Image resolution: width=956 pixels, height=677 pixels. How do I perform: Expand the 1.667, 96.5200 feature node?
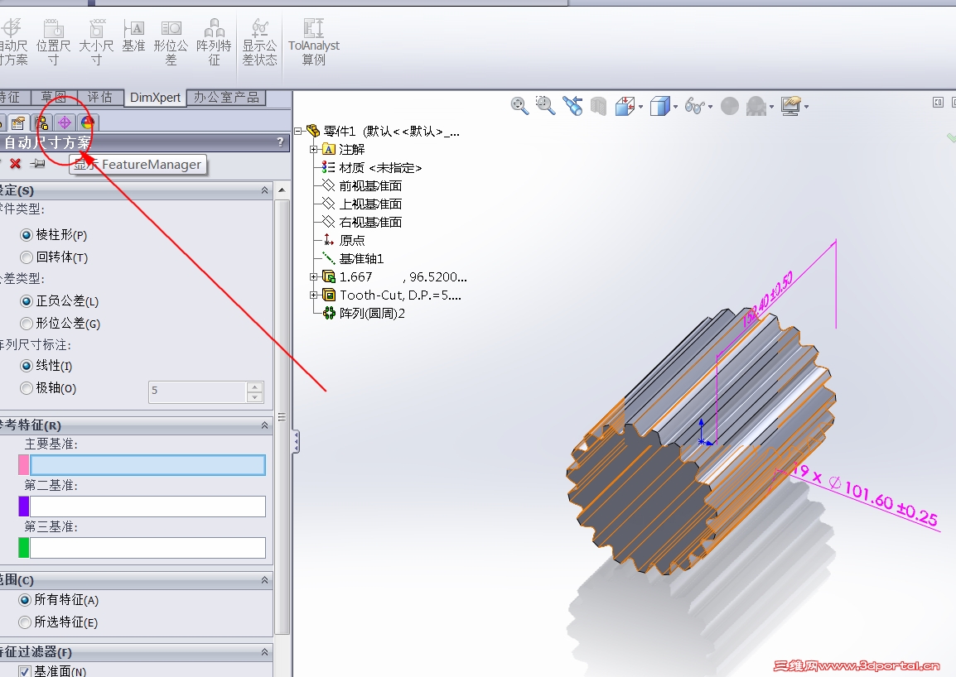pos(313,276)
